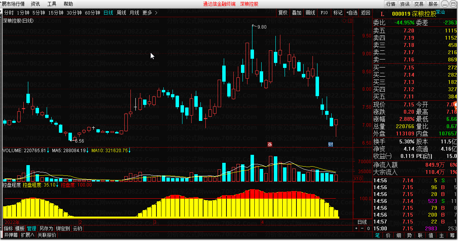
Task: Select the 筹 tab in quote panel
Action: [x=453, y=235]
